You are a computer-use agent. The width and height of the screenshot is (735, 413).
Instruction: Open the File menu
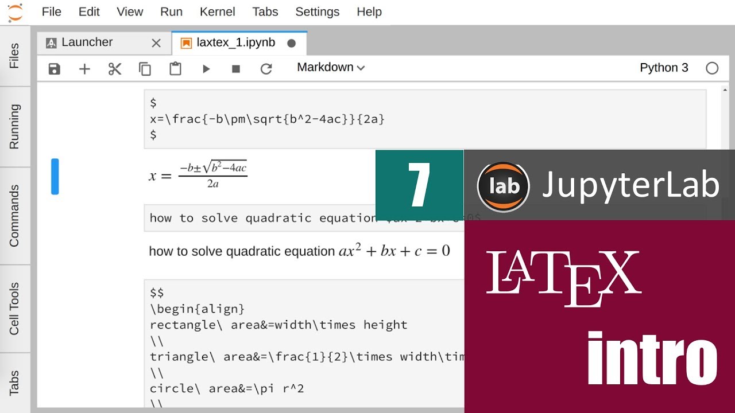[x=52, y=11]
